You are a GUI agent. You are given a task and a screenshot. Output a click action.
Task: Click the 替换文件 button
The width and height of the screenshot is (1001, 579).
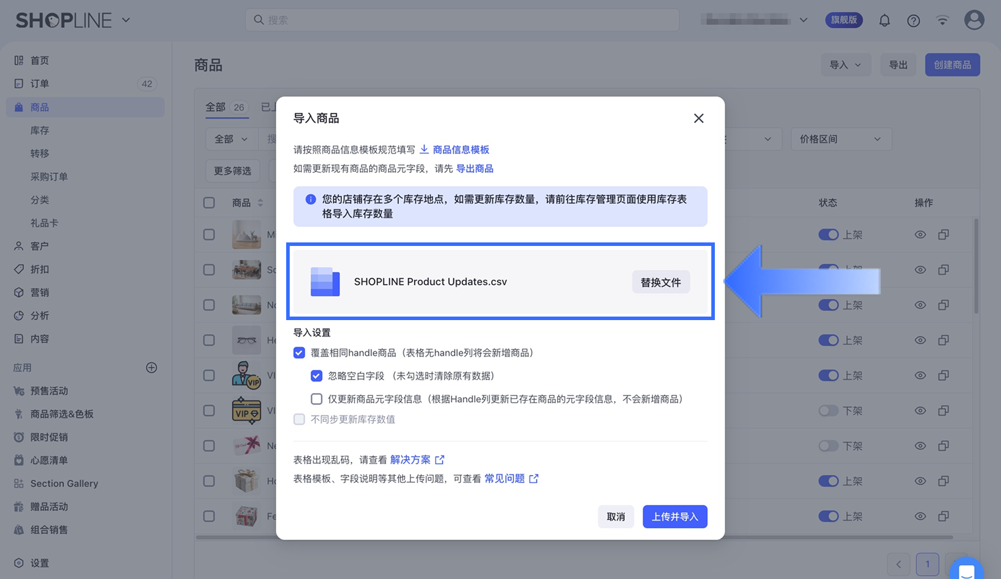pyautogui.click(x=661, y=282)
